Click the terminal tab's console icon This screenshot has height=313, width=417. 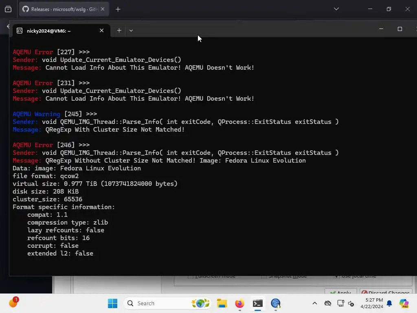(x=20, y=31)
